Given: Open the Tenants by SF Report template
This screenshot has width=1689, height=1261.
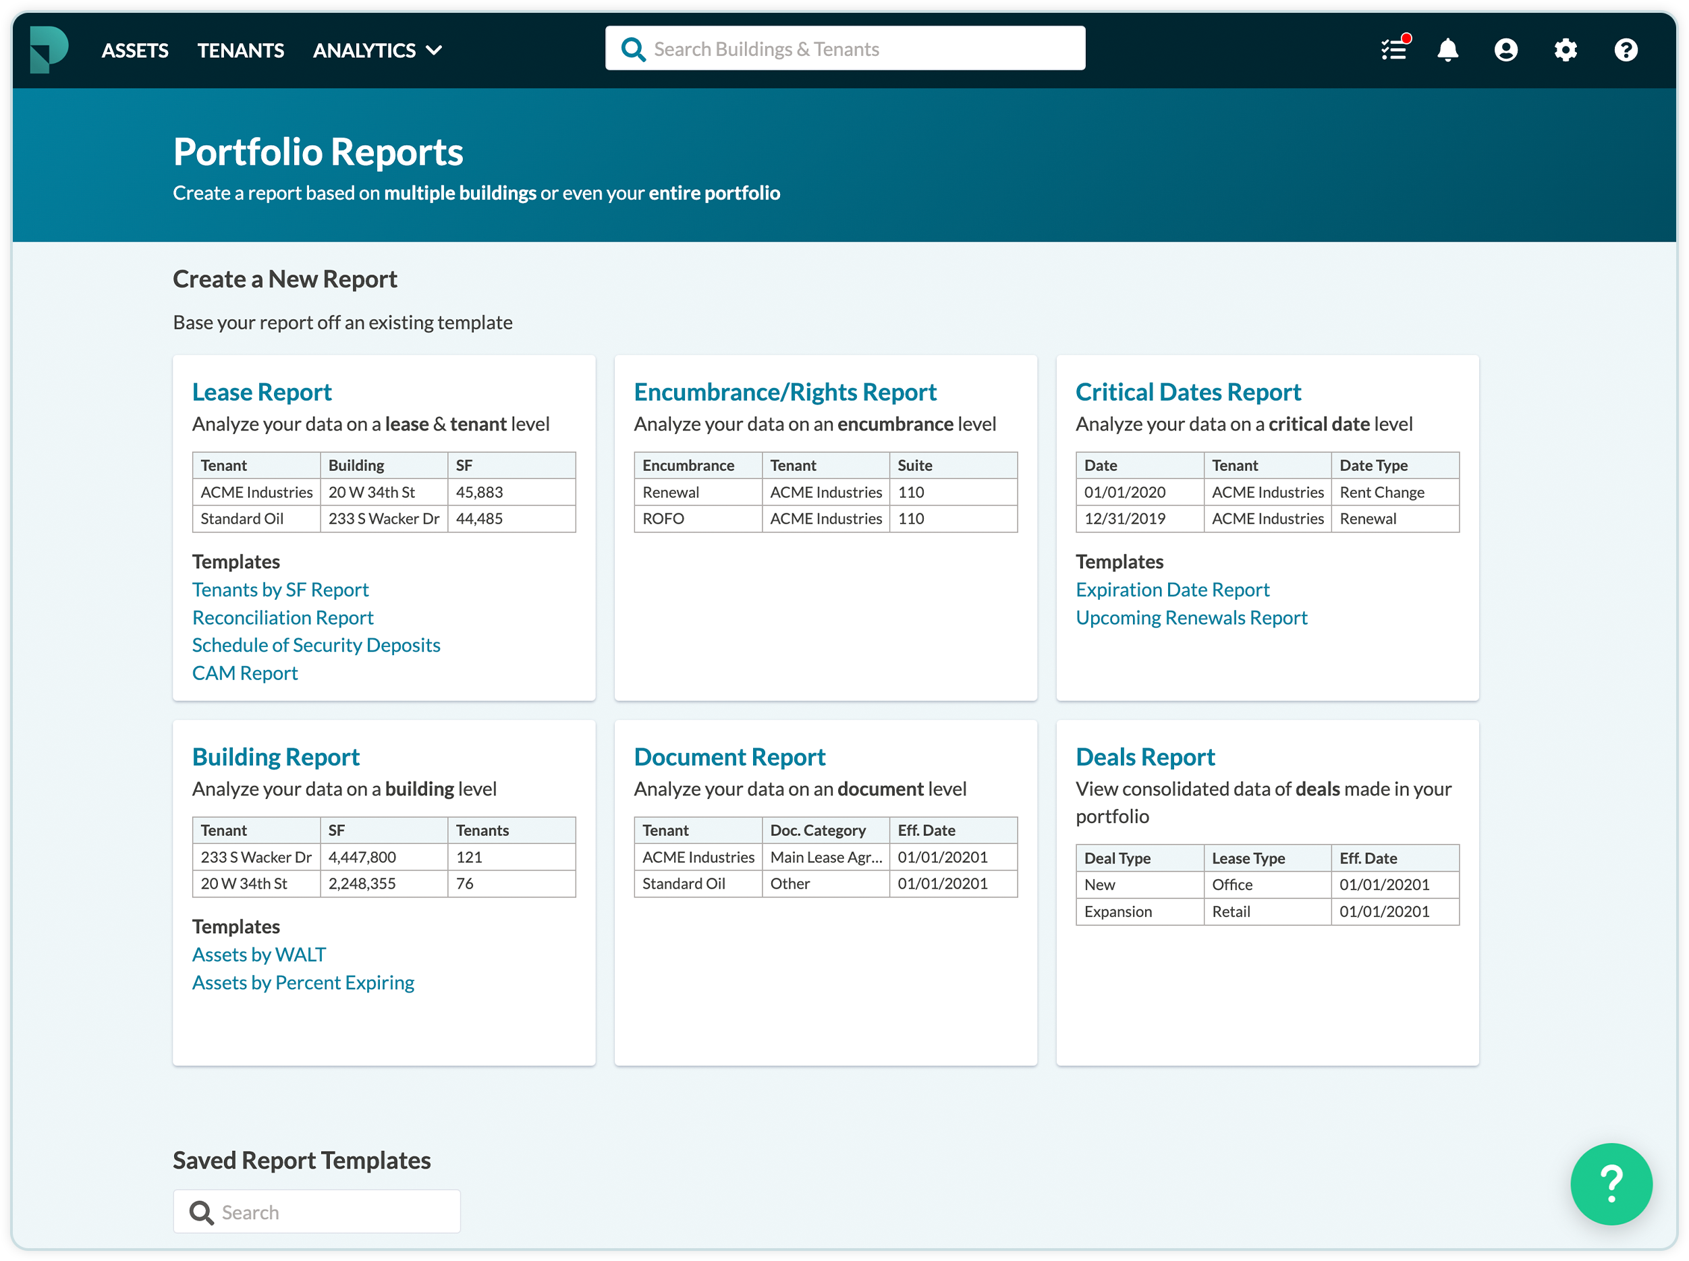Looking at the screenshot, I should point(280,589).
